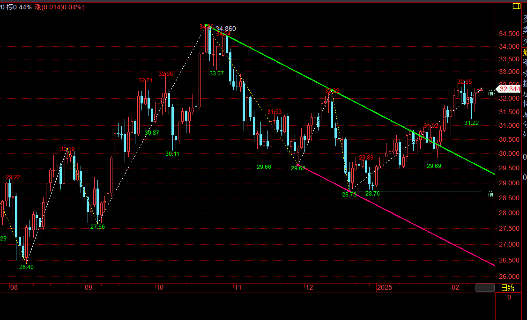Screen dimensions: 527x320
Task: Click the green anchor point at 34.860 peak
Action: 206,26
